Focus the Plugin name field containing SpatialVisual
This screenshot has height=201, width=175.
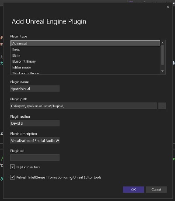pos(35,89)
